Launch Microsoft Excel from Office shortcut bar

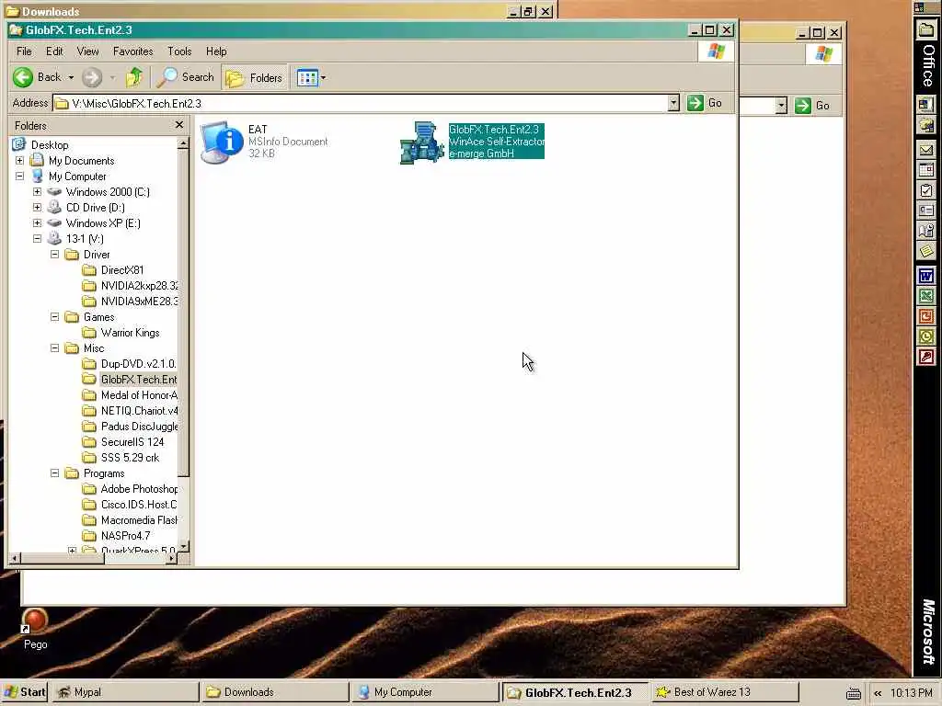point(926,296)
